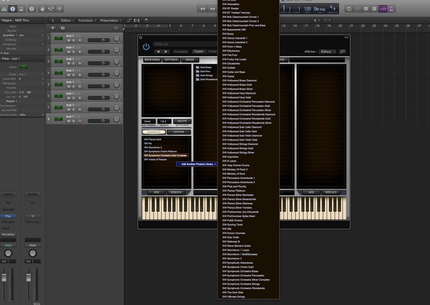Open the pointer tool dropdown above the ruler
The width and height of the screenshot is (430, 305).
click(317, 21)
